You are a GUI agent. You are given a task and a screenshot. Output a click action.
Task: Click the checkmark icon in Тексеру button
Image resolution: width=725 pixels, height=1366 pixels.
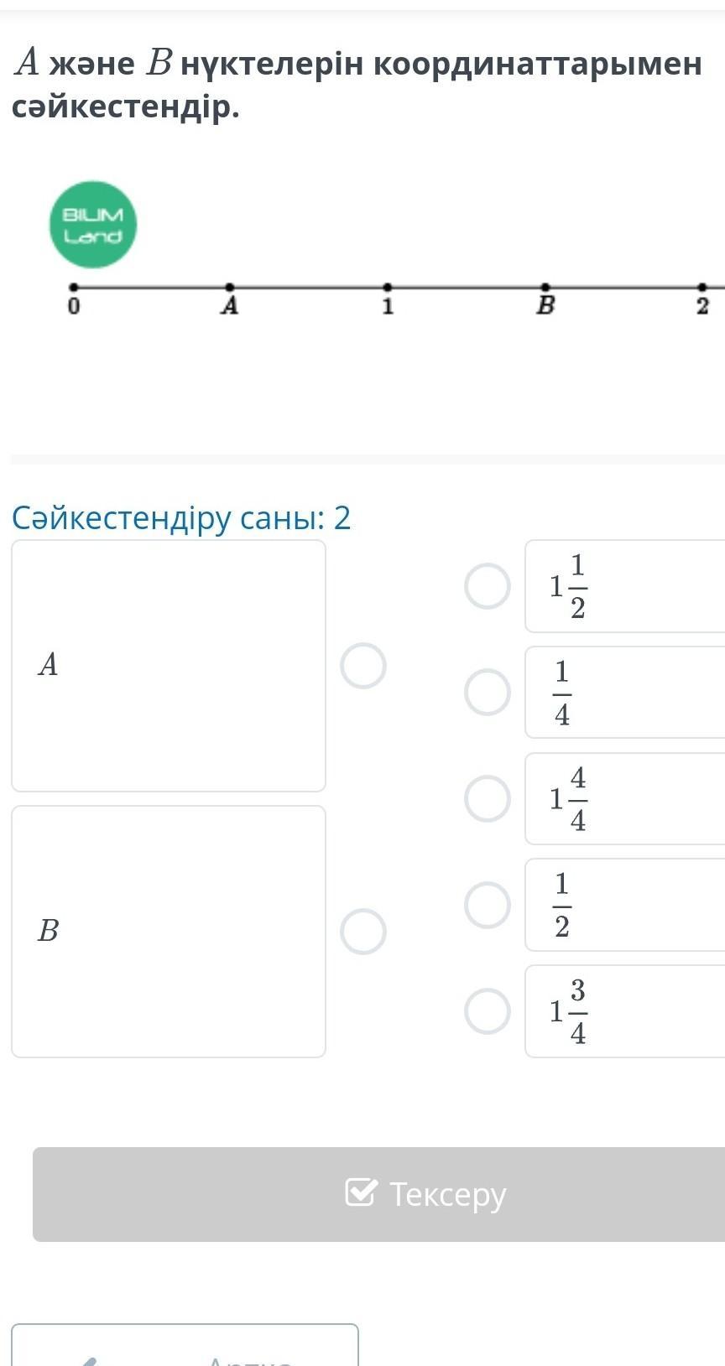click(361, 1192)
